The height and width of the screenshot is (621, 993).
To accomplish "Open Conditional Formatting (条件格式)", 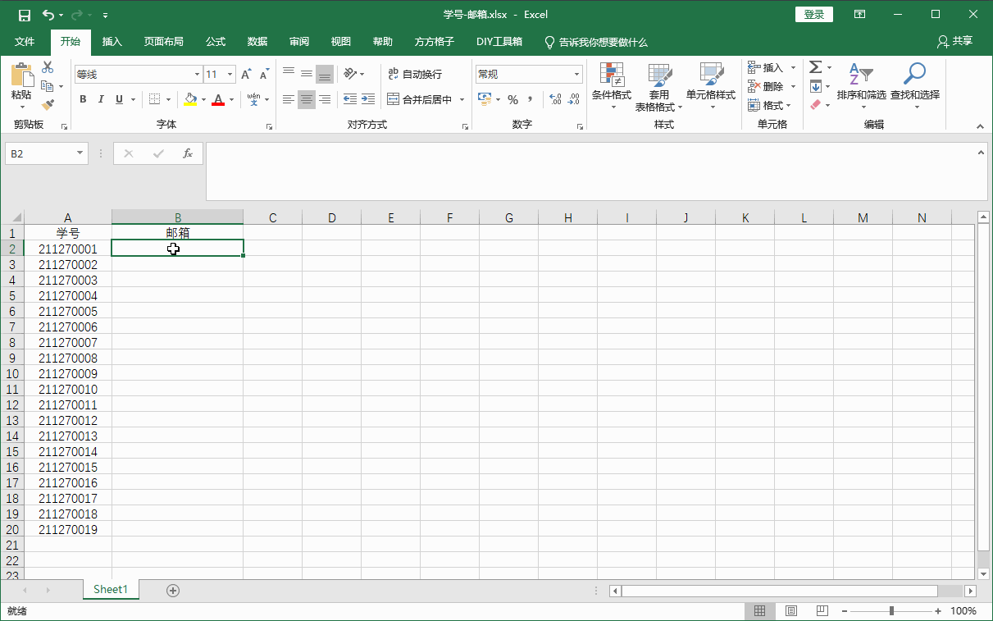I will (x=612, y=86).
